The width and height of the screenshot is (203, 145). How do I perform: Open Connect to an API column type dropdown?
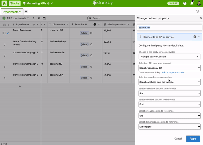pos(170,37)
